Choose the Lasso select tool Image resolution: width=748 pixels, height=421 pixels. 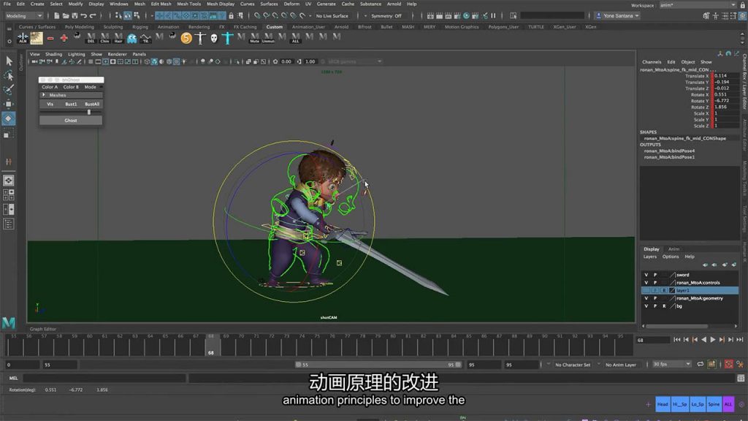pyautogui.click(x=9, y=75)
